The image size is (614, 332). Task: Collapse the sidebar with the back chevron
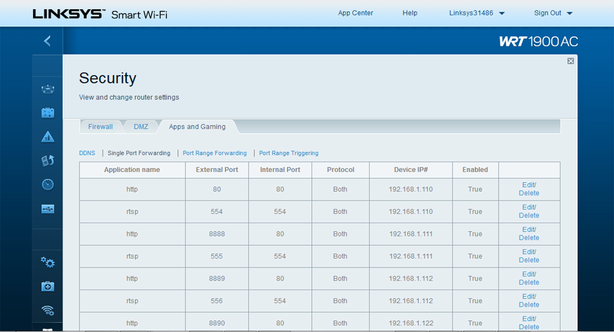47,41
